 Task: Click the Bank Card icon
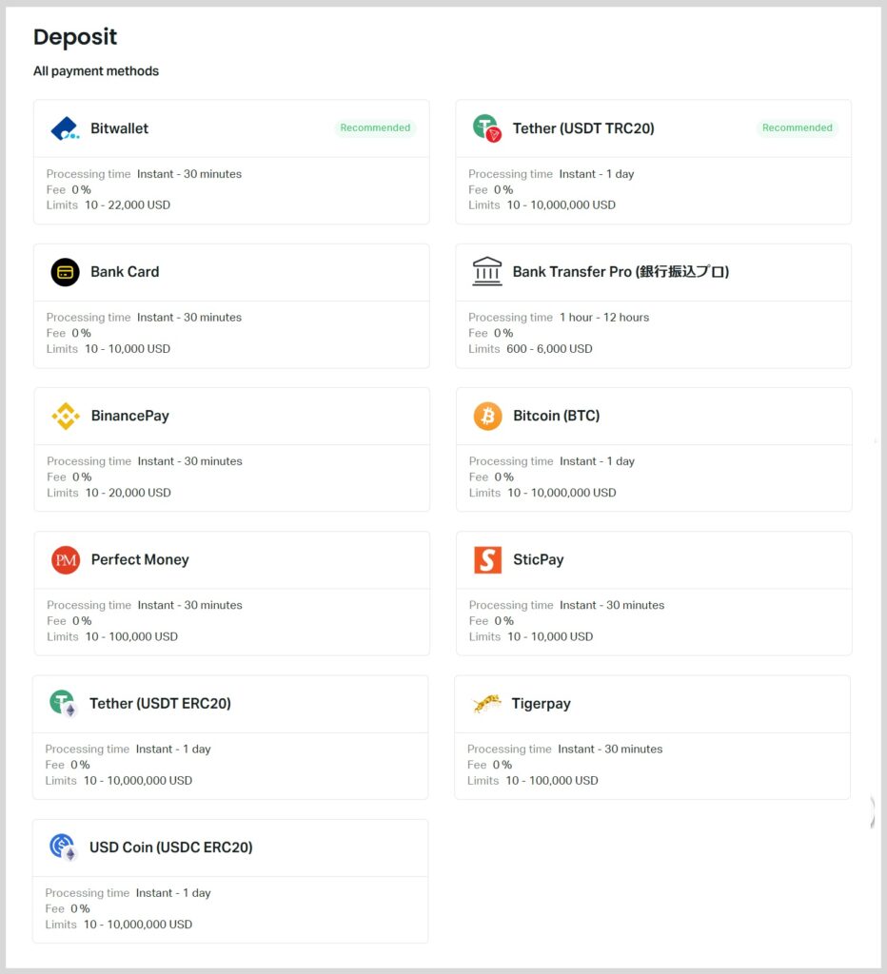coord(66,272)
